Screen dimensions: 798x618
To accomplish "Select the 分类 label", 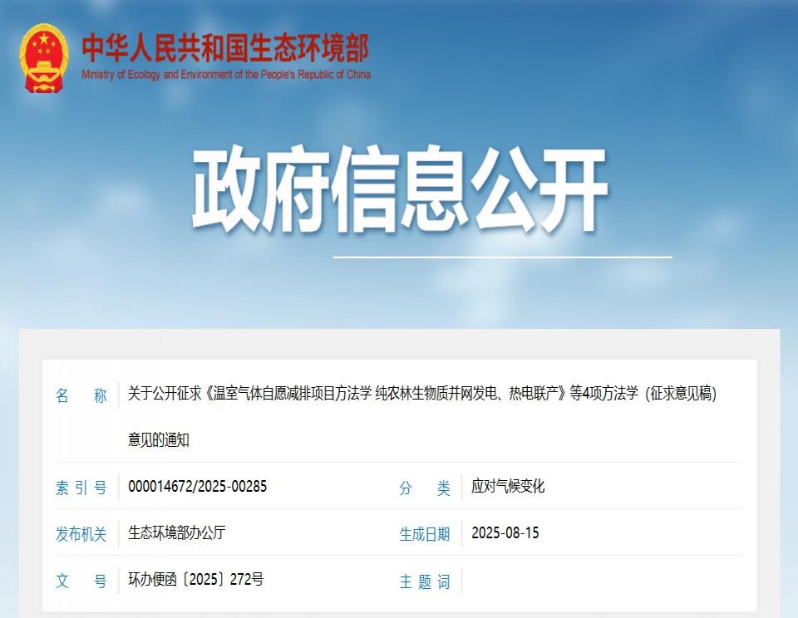I will click(425, 488).
